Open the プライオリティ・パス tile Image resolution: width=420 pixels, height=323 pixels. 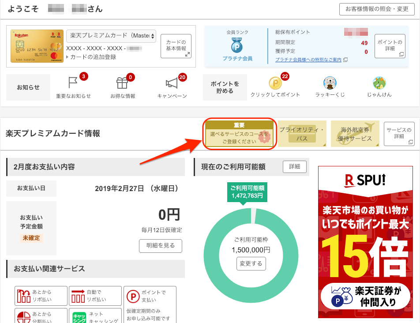pos(302,134)
